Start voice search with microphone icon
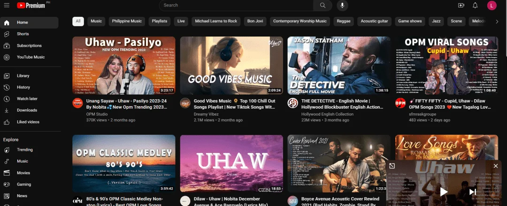507x206 pixels. pyautogui.click(x=342, y=5)
